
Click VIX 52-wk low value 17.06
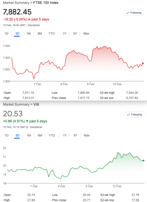pyautogui.click(x=135, y=200)
